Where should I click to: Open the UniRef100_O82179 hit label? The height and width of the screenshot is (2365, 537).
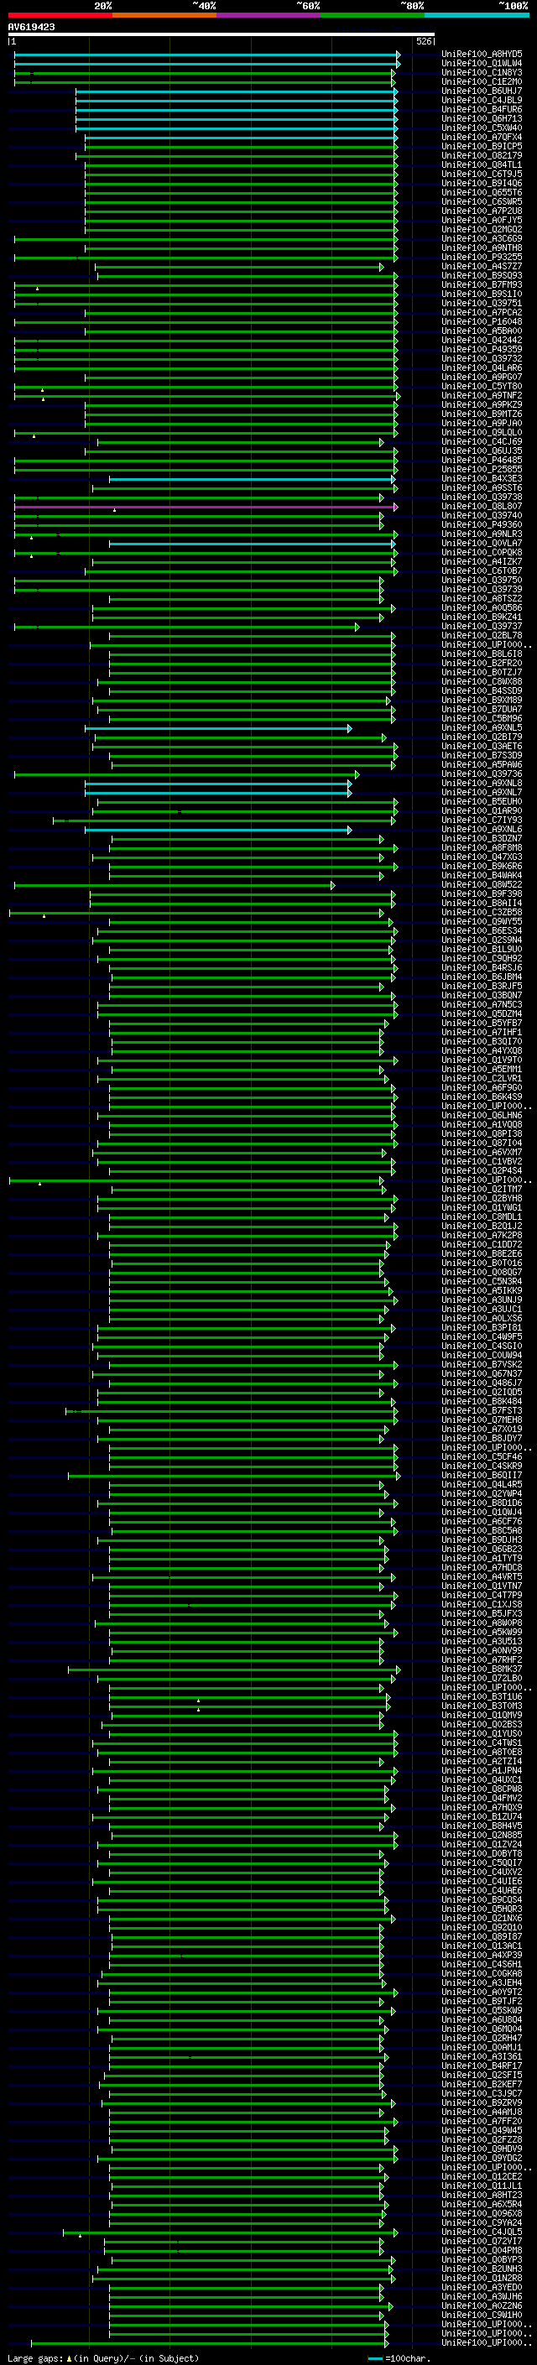coord(482,156)
